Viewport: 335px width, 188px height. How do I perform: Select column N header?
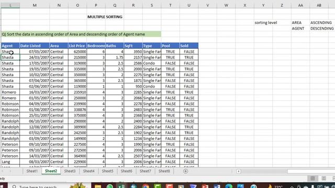coord(59,5)
